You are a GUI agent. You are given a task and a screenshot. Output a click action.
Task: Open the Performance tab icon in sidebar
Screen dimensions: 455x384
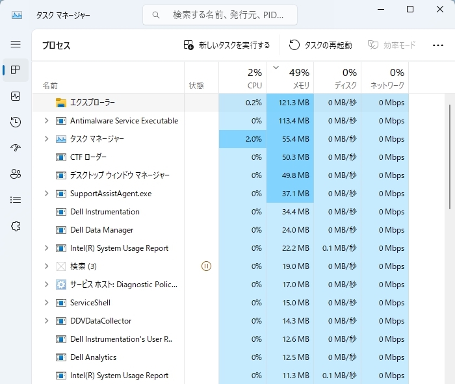click(x=16, y=96)
